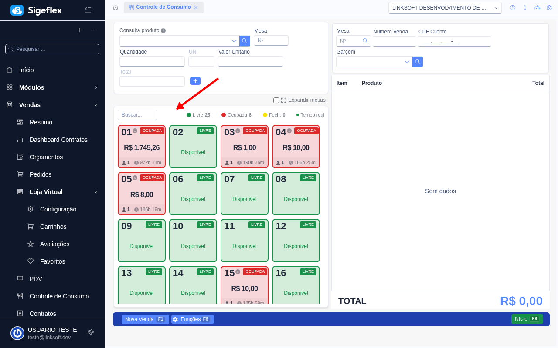Open the LINKSOFT company dropdown
Viewport: 558px width, 348px height.
tap(445, 8)
